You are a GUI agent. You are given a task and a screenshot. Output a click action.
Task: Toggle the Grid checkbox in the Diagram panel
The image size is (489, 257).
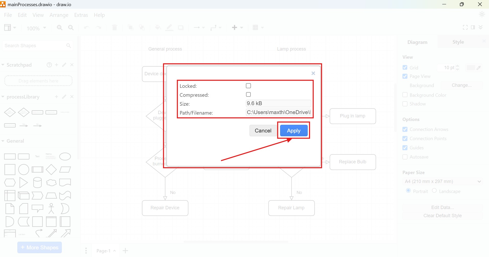click(x=405, y=67)
